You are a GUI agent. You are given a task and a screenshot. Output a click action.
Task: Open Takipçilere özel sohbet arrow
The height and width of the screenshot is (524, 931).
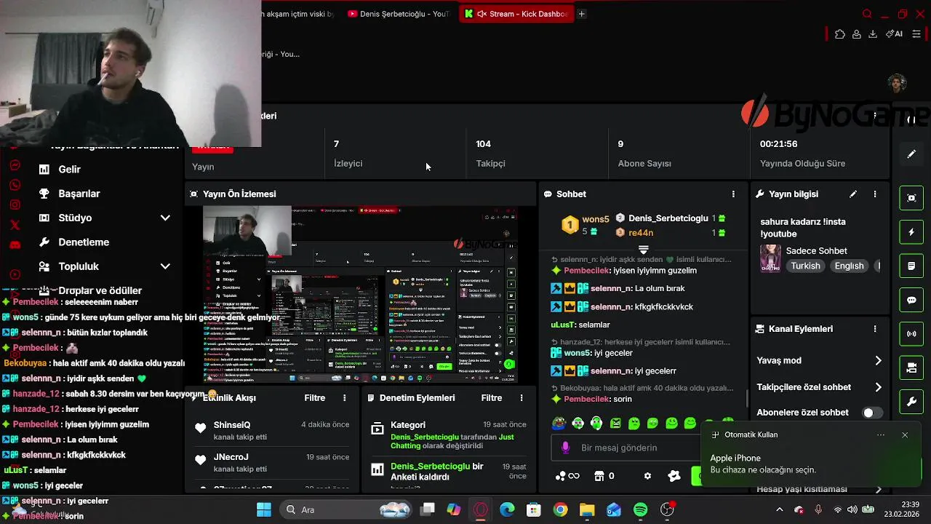pyautogui.click(x=878, y=387)
